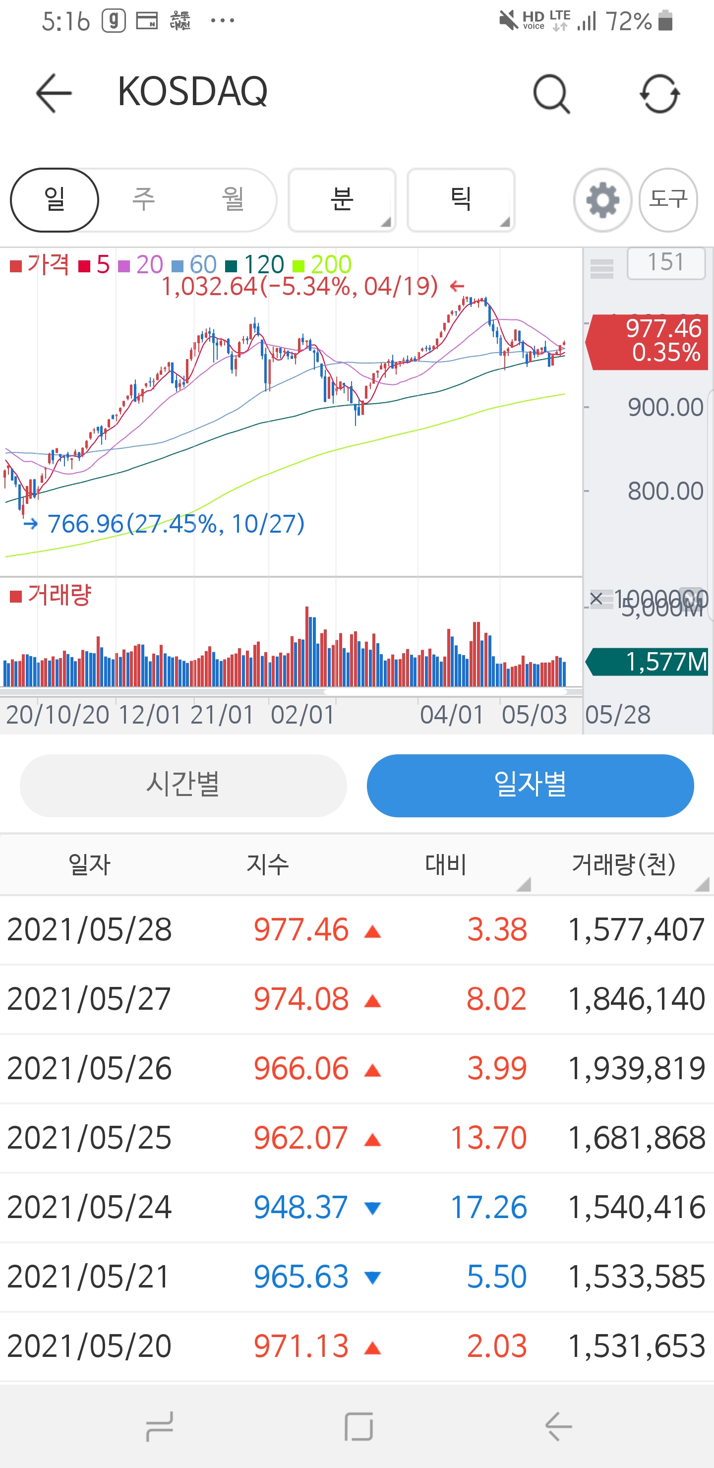Tap the 20-day MA legend swatch

point(123,265)
